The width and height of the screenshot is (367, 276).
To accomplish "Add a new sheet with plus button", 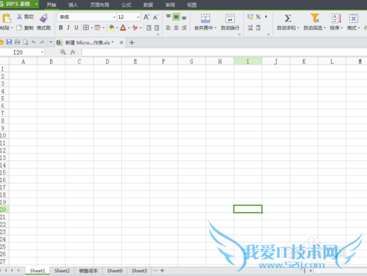I will tap(162, 271).
